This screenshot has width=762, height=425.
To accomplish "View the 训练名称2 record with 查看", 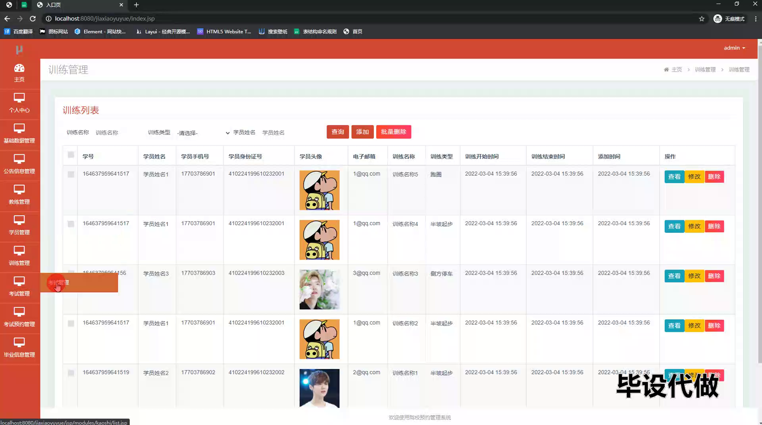I will 674,325.
